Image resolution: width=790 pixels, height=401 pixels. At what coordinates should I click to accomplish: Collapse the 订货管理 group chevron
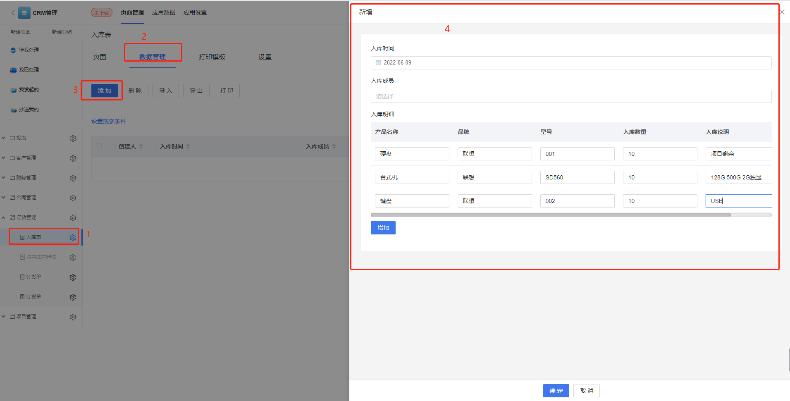[3, 217]
